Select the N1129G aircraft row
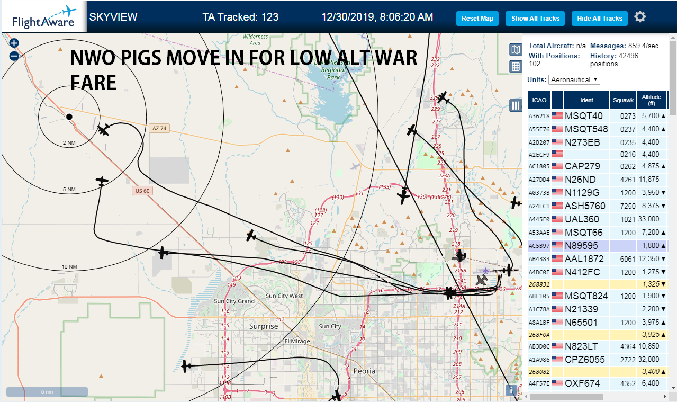 598,192
